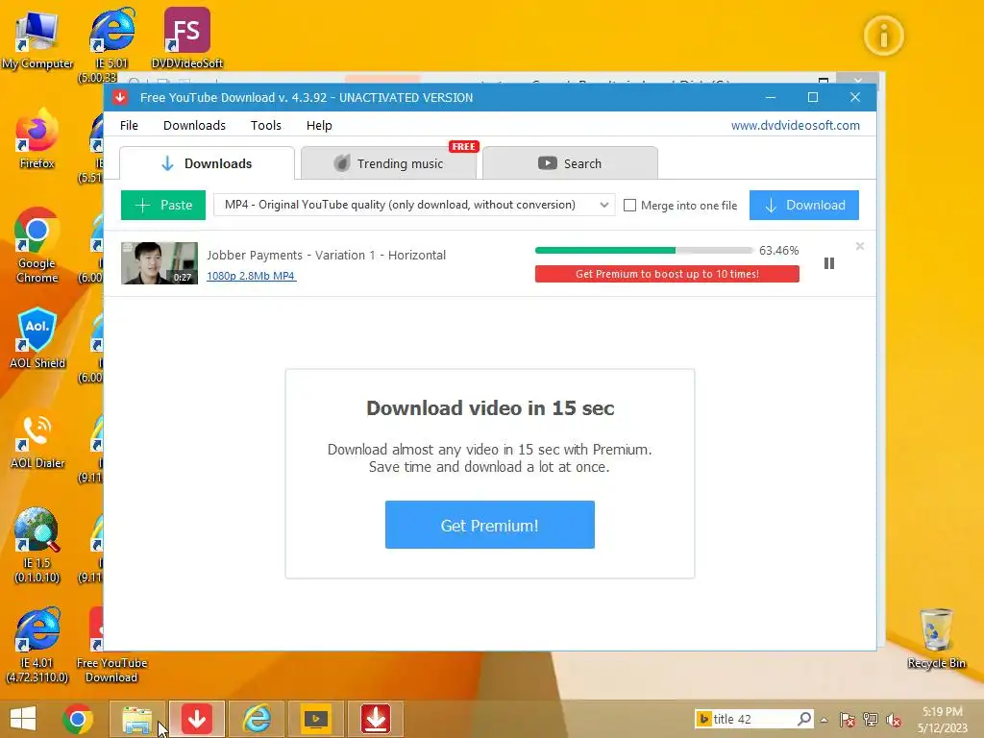Click the muted volume tray icon

tap(894, 720)
